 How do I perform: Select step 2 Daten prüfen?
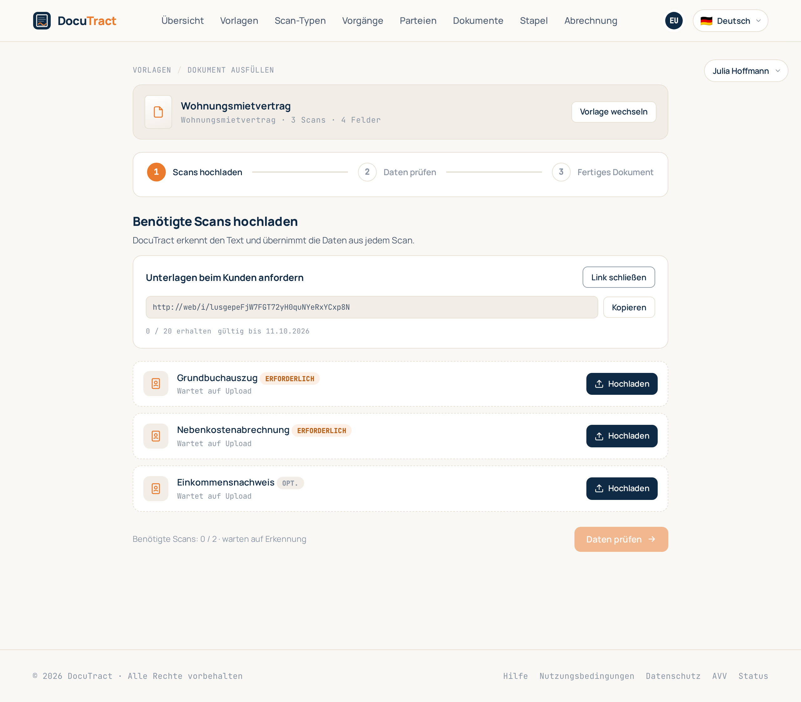point(397,172)
